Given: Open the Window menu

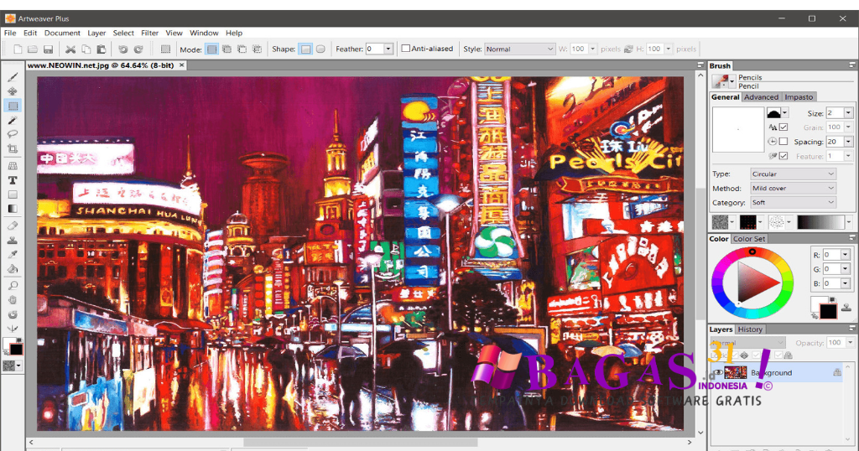Looking at the screenshot, I should tap(204, 33).
